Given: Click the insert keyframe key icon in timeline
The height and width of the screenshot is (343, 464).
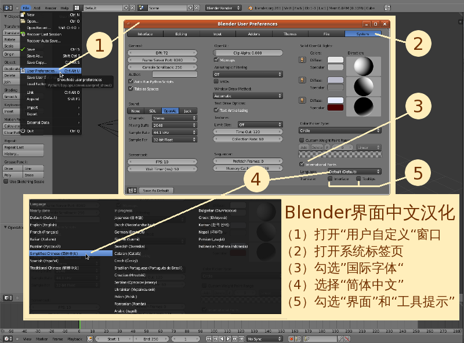Looking at the screenshot, I should pos(340,339).
